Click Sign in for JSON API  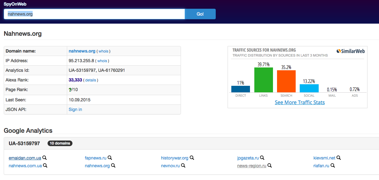[x=75, y=109]
